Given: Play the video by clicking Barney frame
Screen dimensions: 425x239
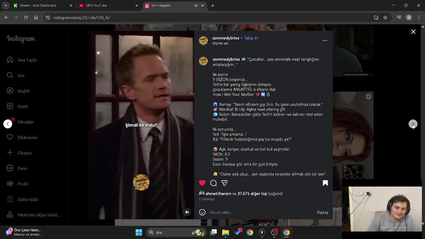Looking at the screenshot, I should coord(141,125).
